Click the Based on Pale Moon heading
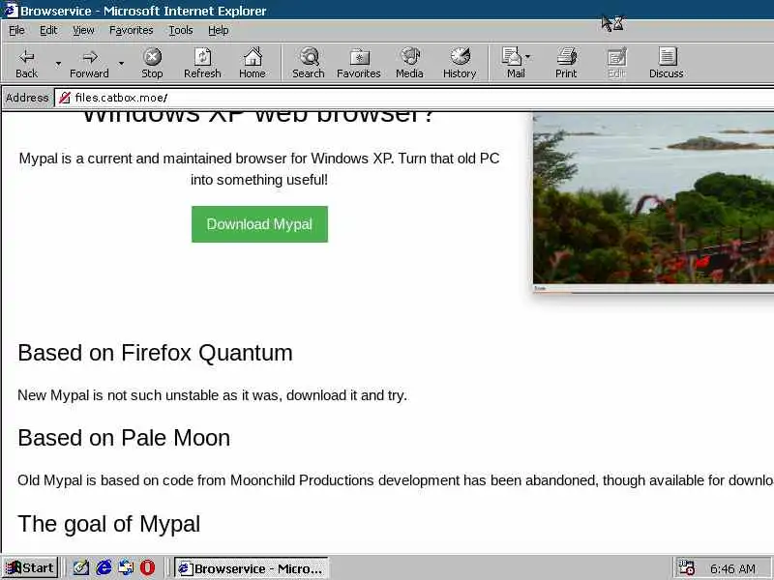Screen dimensions: 774x580 click(x=124, y=438)
